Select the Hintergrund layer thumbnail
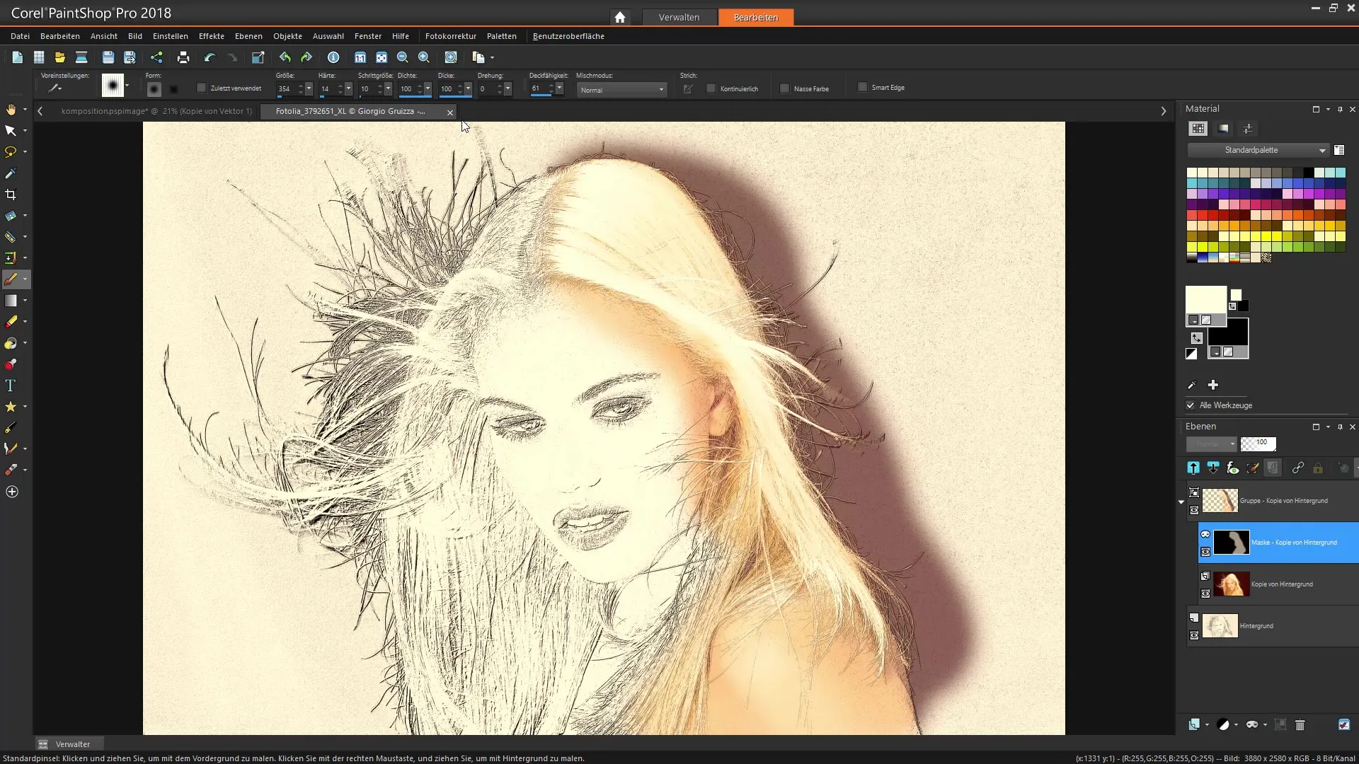 [x=1220, y=626]
